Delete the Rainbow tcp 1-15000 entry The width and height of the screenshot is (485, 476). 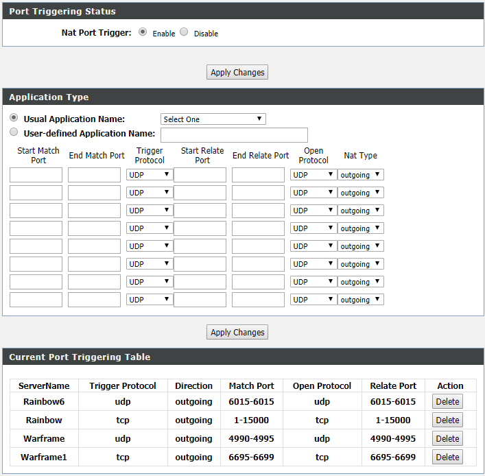(447, 420)
